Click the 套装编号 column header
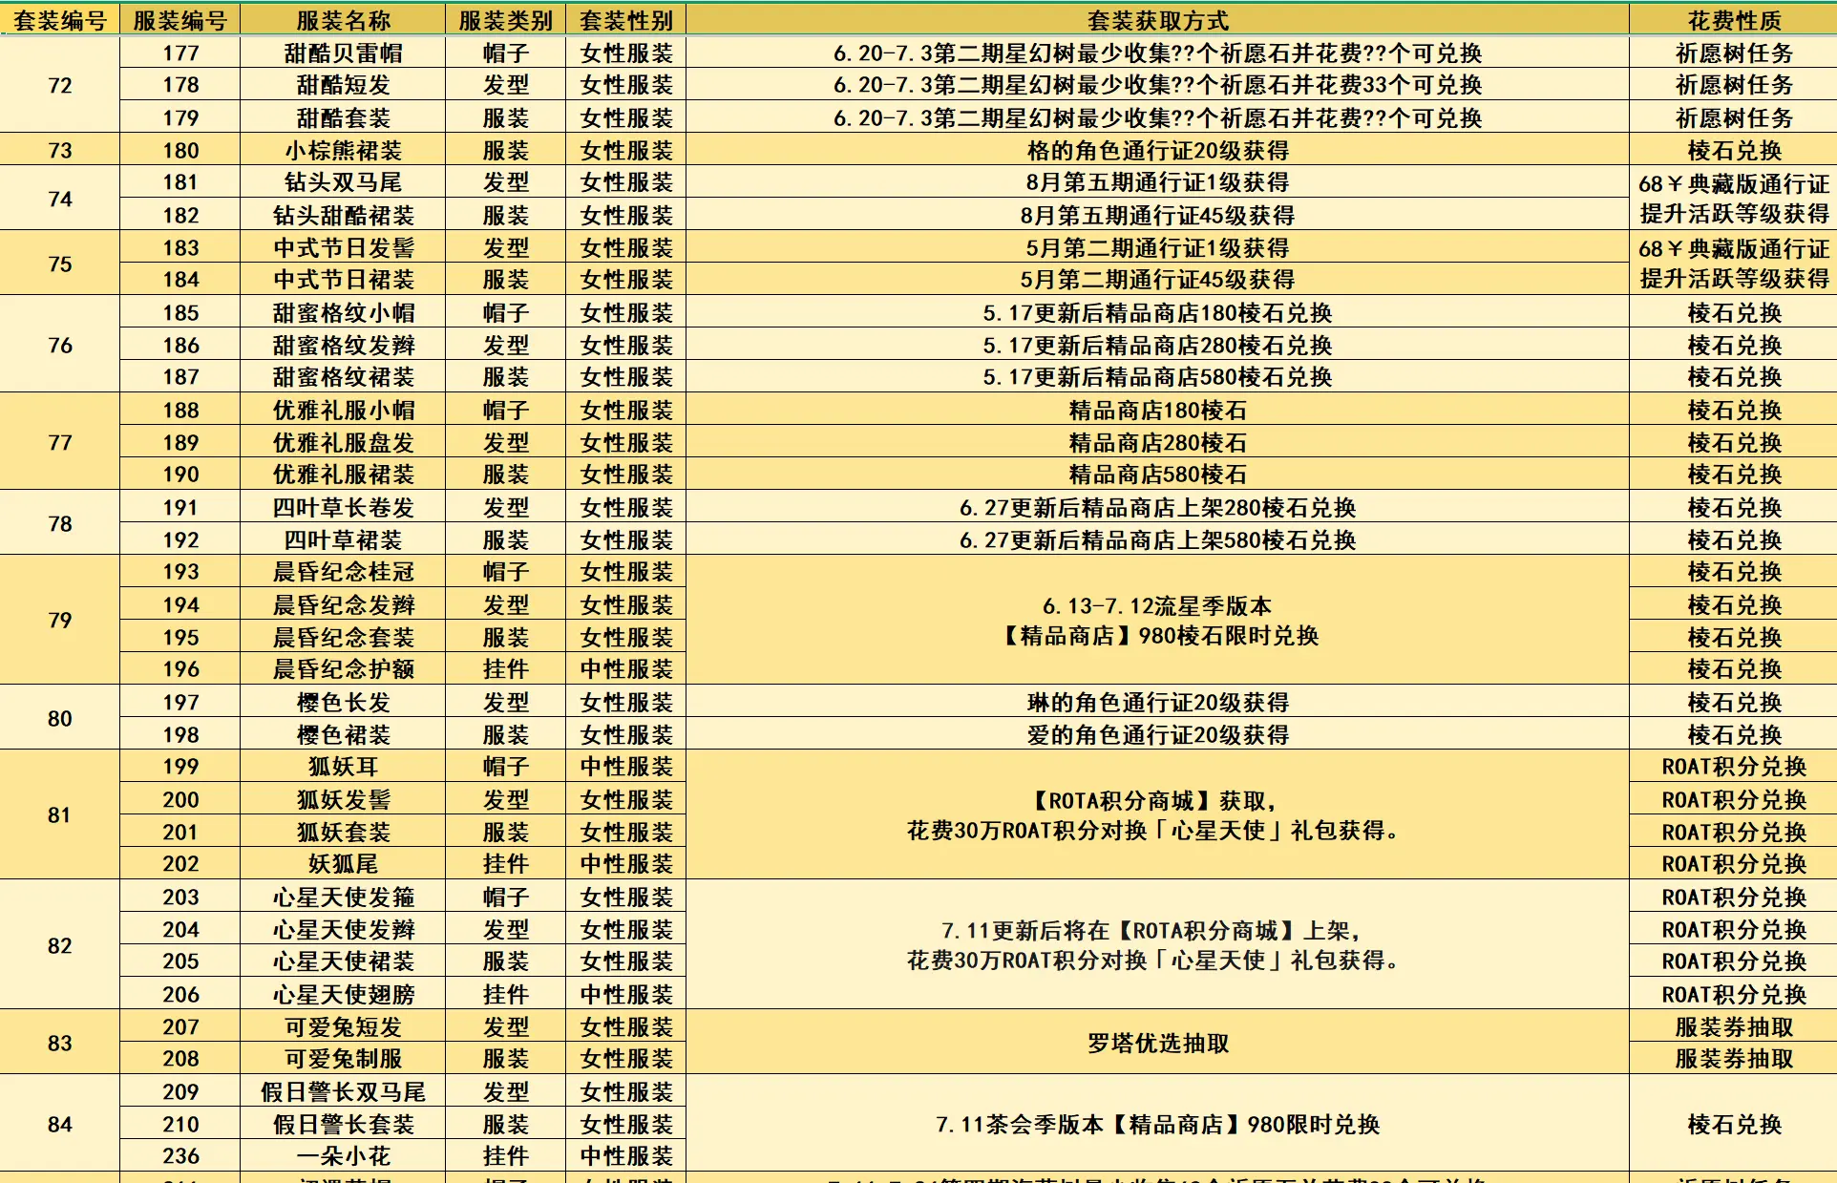This screenshot has height=1183, width=1837. point(59,20)
